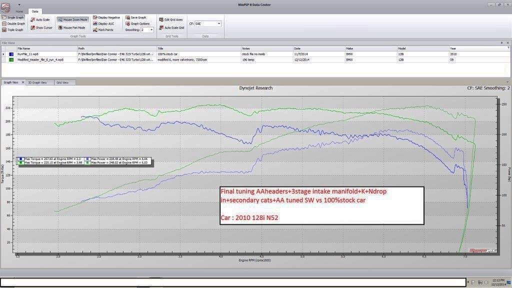Image resolution: width=512 pixels, height=288 pixels.
Task: Click the Action Center flag tray icon
Action: coord(473,282)
